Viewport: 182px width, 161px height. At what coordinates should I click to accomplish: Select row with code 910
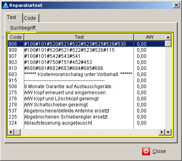pyautogui.click(x=86, y=68)
